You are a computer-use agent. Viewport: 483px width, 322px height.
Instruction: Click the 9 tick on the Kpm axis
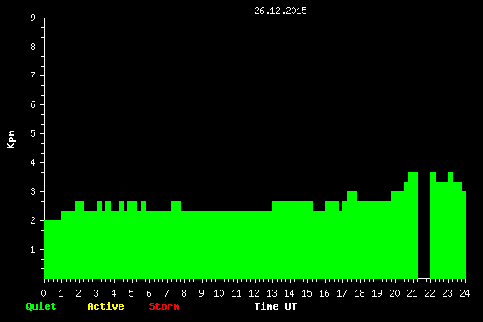(x=32, y=18)
